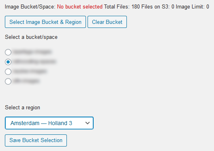Click the blurred label of first bucket
The width and height of the screenshot is (214, 151).
32,52
